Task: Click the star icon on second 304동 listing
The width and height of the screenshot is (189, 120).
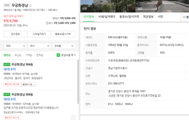Action: pyautogui.click(x=73, y=118)
